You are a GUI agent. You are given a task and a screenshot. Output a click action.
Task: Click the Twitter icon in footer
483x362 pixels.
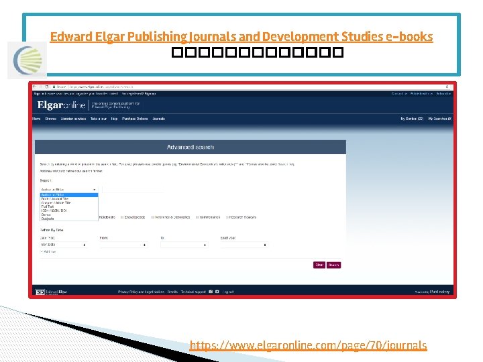pos(217,292)
